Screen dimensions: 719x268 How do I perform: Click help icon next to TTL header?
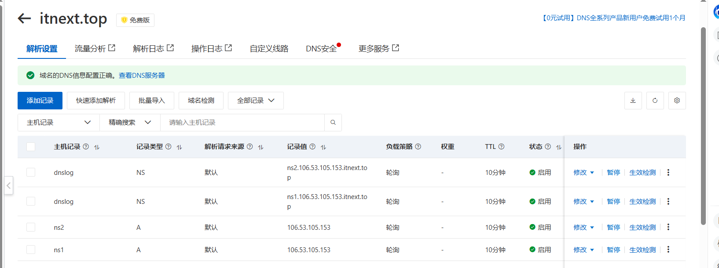(x=501, y=147)
